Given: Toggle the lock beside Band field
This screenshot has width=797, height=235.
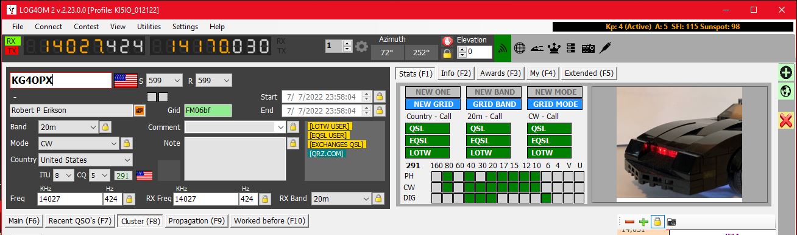Looking at the screenshot, I should coord(105,127).
